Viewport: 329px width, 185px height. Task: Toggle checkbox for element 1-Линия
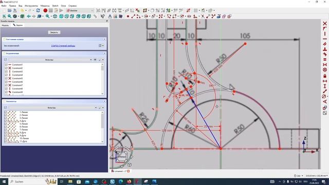[x=6, y=112]
